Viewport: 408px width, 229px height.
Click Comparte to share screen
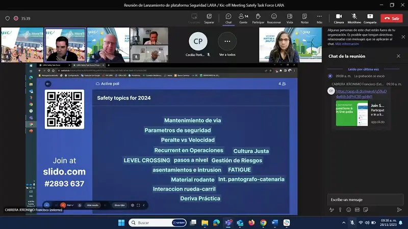pyautogui.click(x=370, y=19)
